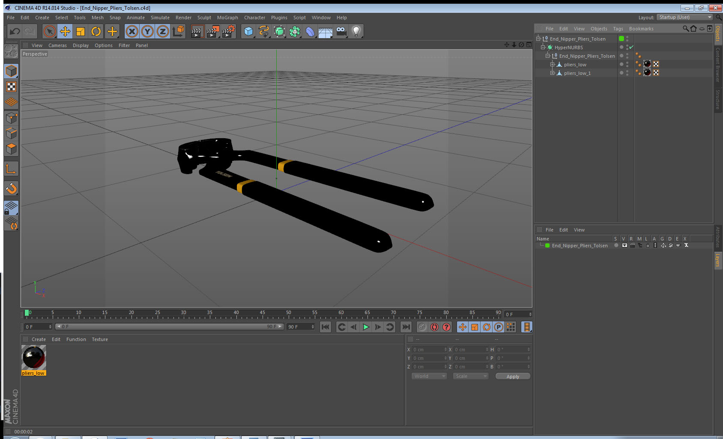
Task: Switch to Points mode
Action: point(11,118)
